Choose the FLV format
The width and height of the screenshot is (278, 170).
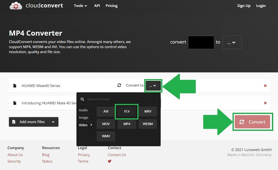click(x=127, y=111)
